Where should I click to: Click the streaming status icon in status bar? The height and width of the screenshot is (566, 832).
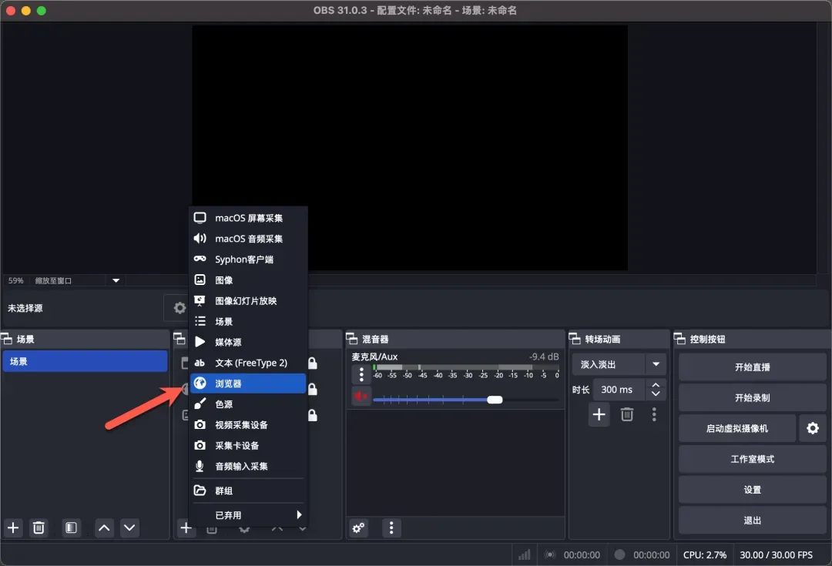(x=550, y=555)
